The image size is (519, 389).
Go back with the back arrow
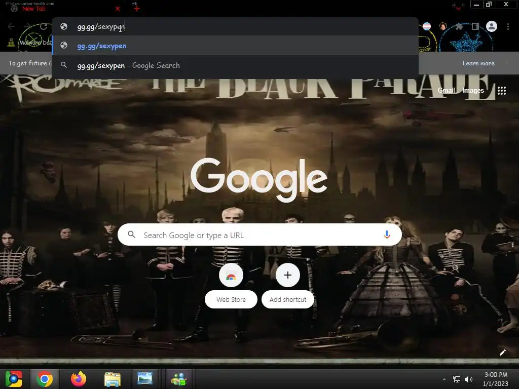(x=11, y=26)
